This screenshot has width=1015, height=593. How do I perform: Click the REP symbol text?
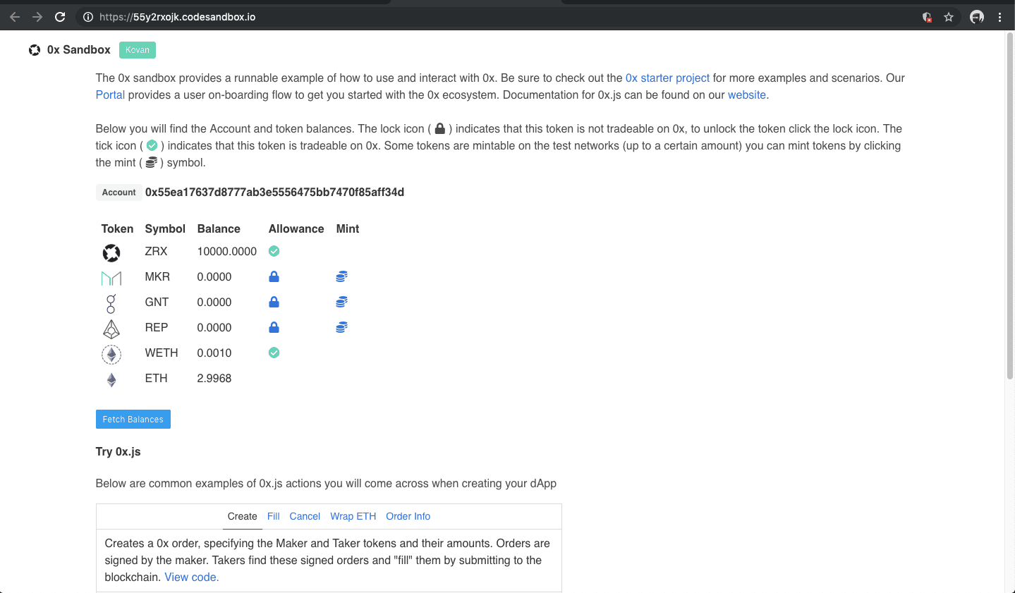click(x=157, y=327)
